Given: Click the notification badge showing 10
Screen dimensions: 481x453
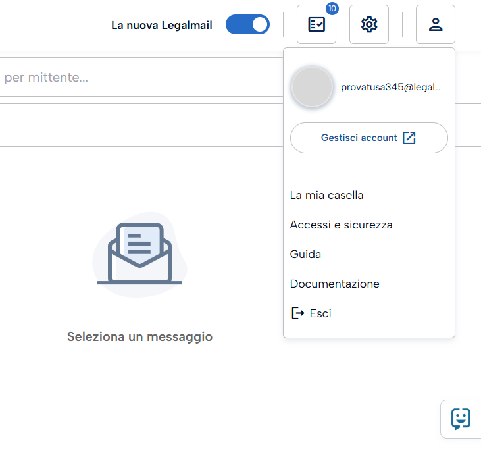Looking at the screenshot, I should tap(332, 9).
